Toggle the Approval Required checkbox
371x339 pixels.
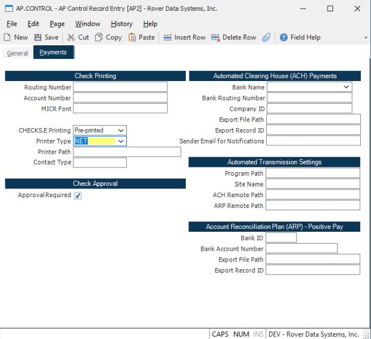coord(77,196)
